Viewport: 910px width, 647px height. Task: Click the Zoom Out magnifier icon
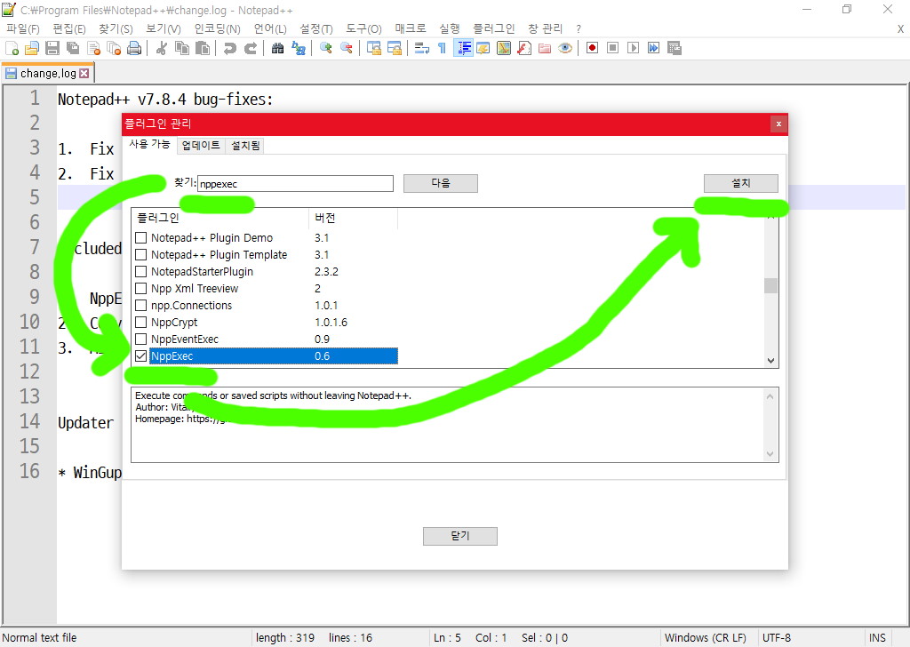coord(347,48)
